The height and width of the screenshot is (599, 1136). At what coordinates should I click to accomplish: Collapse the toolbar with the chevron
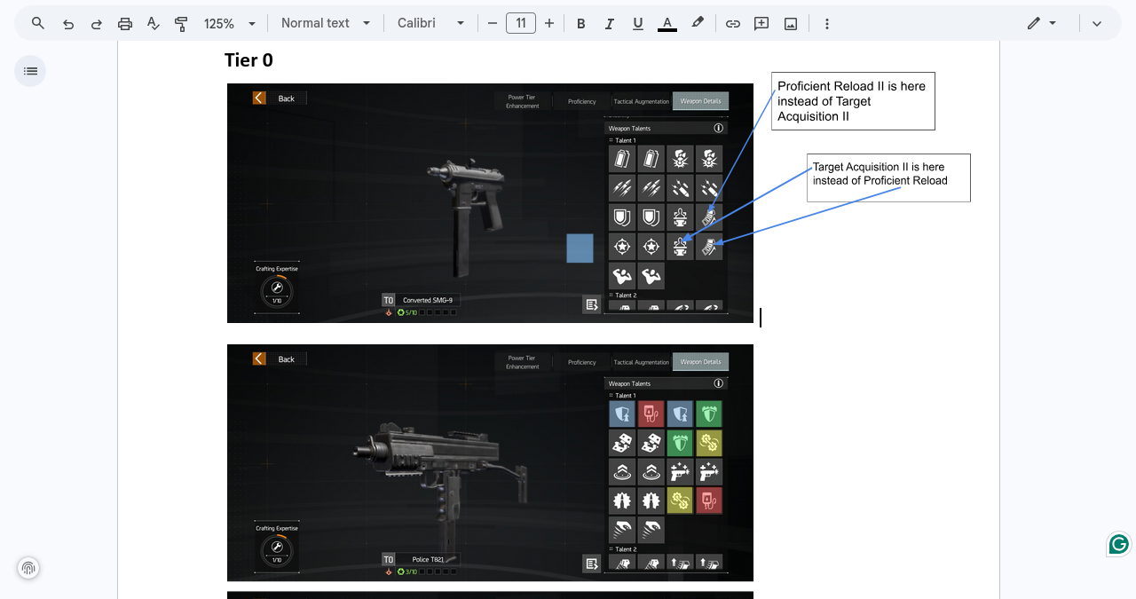pos(1097,24)
